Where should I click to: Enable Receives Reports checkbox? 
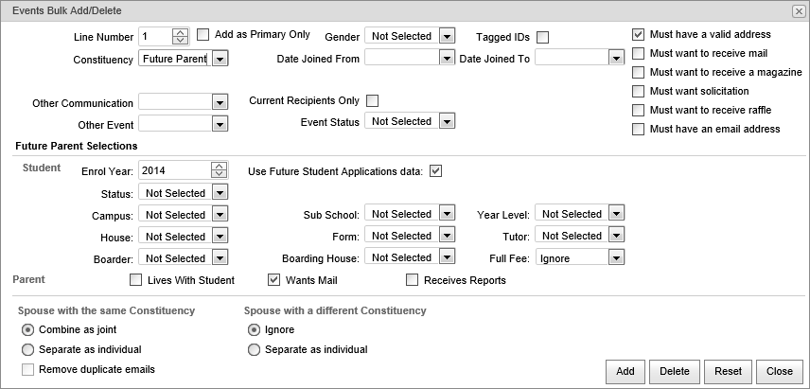(412, 280)
